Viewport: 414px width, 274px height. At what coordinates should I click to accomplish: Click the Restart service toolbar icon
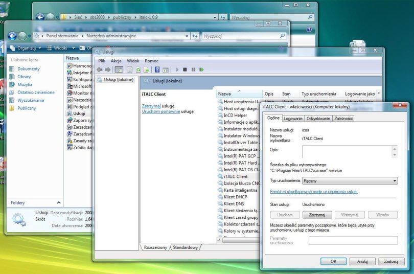pos(201,70)
